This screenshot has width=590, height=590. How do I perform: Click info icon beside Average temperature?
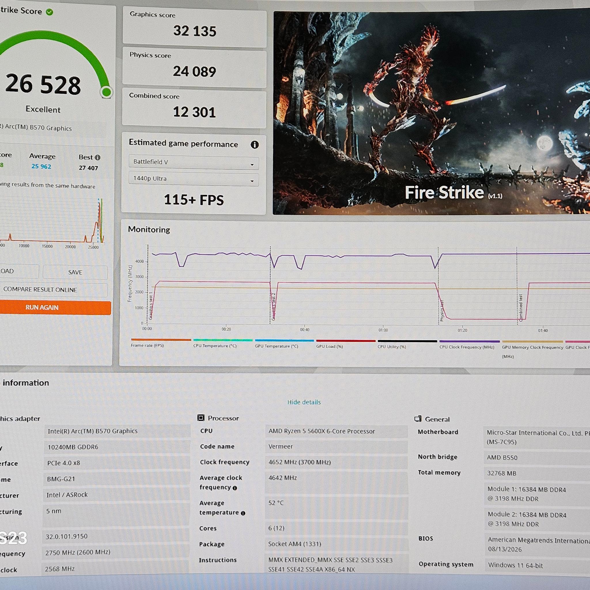pos(243,513)
